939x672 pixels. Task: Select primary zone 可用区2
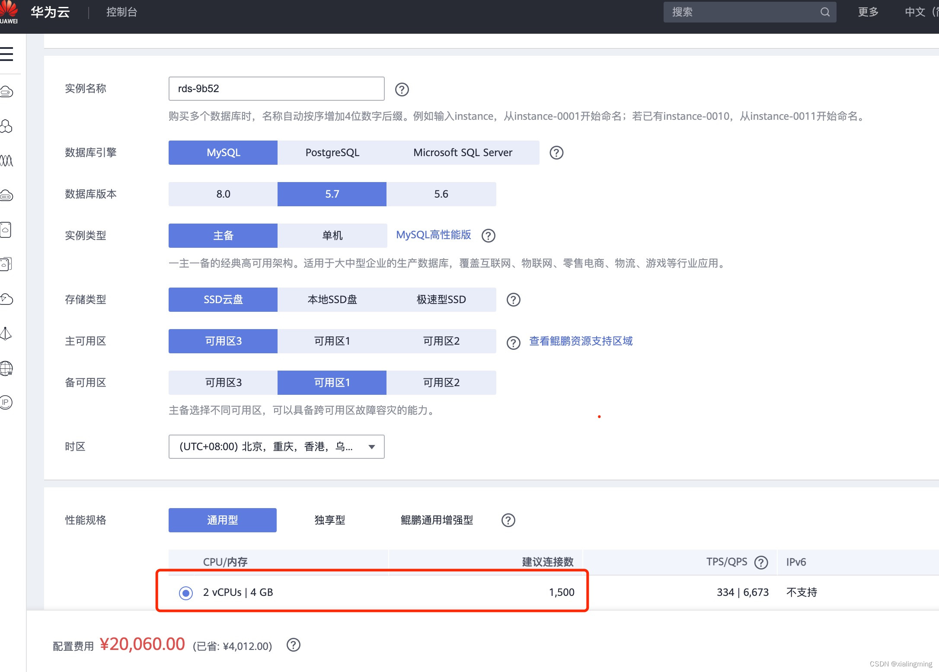coord(441,341)
